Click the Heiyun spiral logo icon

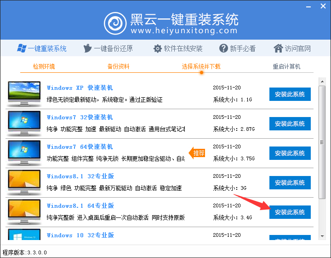click(x=115, y=23)
